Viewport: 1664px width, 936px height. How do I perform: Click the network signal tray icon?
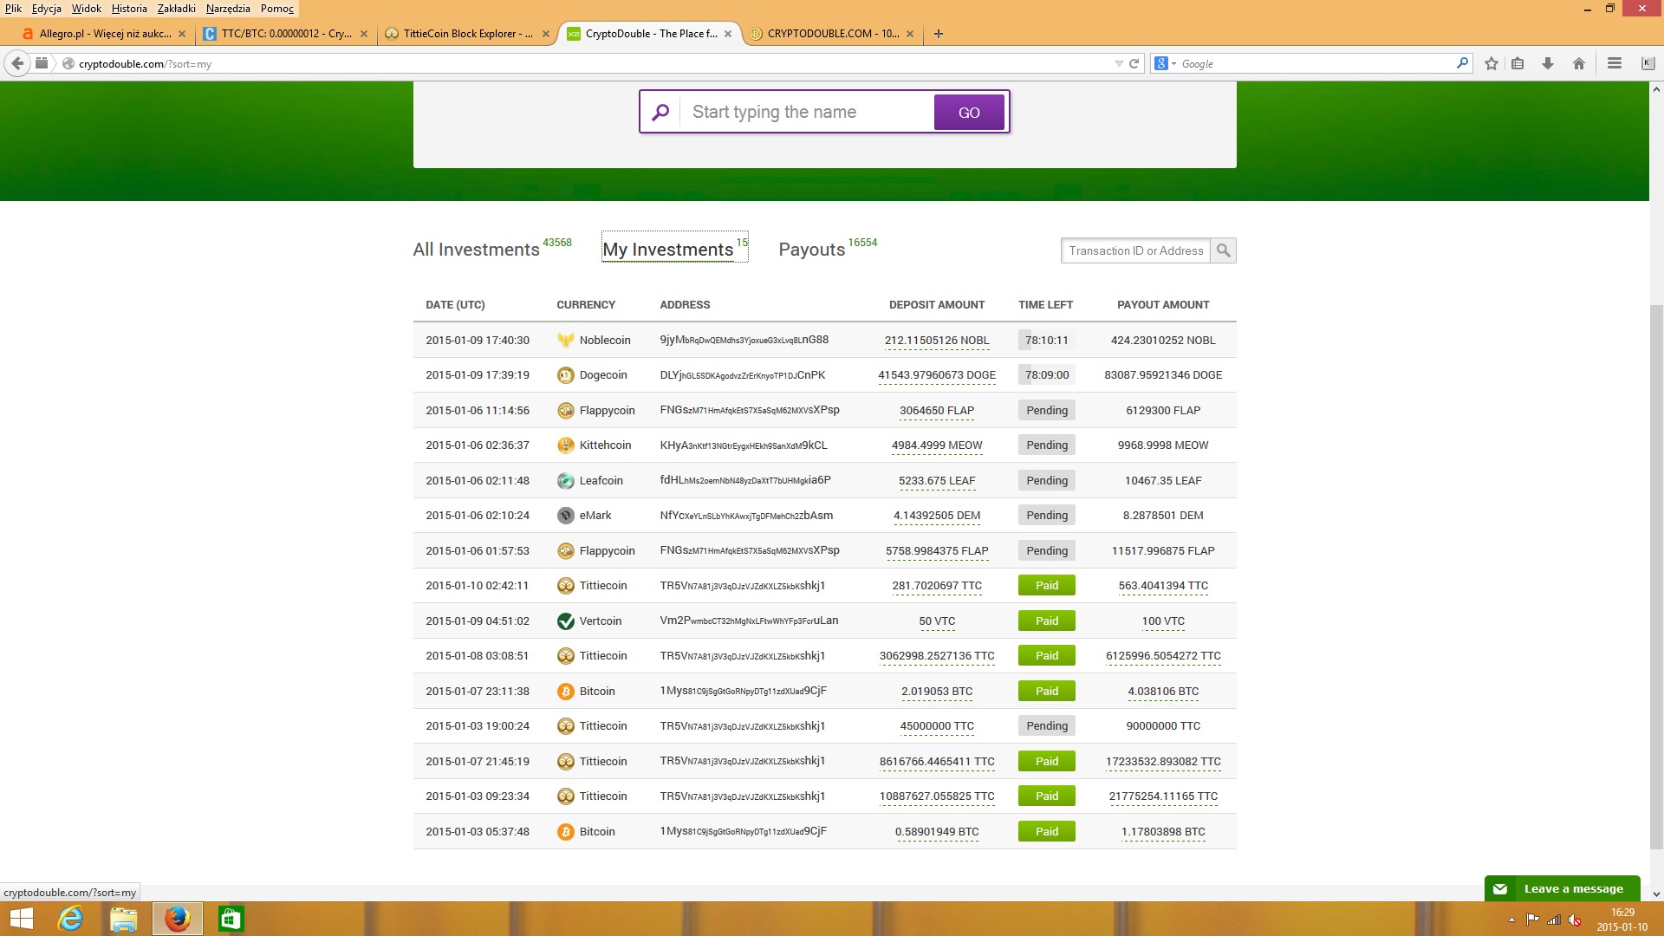click(x=1554, y=920)
